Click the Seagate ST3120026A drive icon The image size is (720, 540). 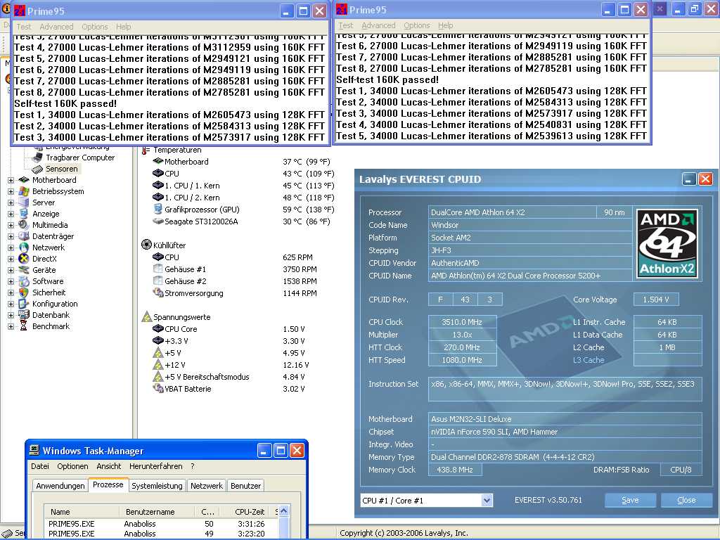[158, 221]
